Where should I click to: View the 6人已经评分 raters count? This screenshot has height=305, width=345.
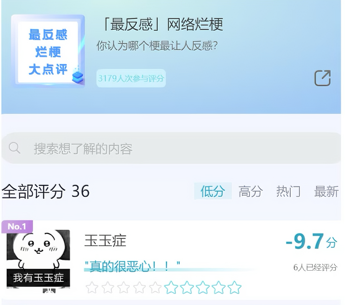tap(315, 267)
